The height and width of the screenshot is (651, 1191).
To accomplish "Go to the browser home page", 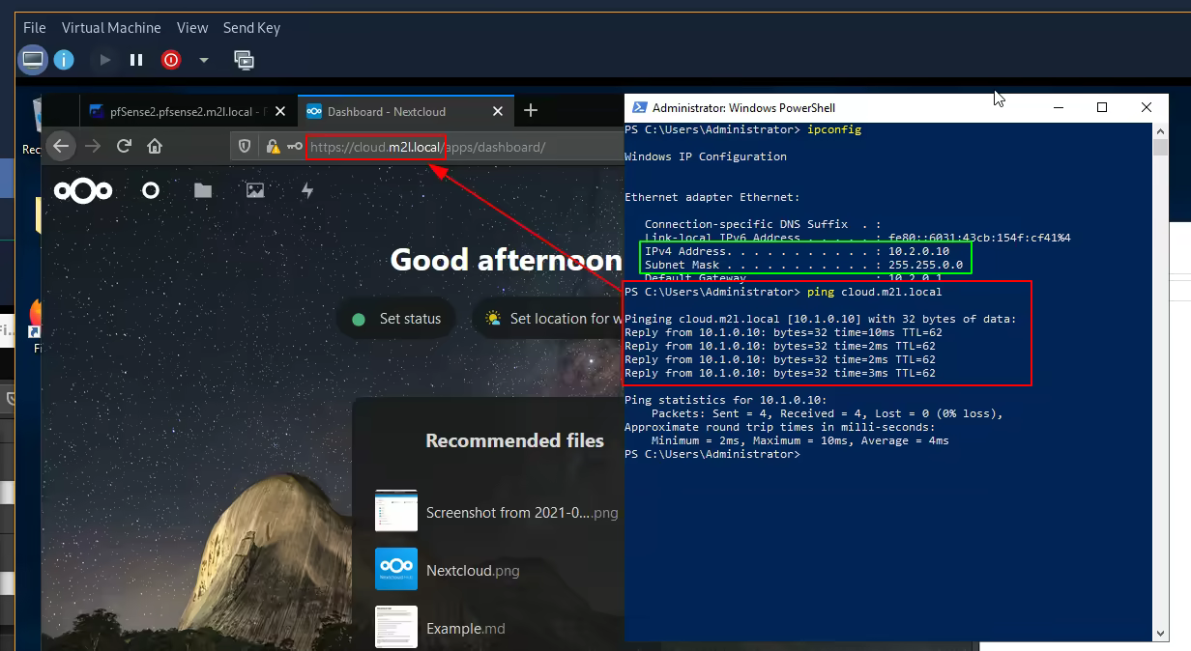I will [155, 146].
